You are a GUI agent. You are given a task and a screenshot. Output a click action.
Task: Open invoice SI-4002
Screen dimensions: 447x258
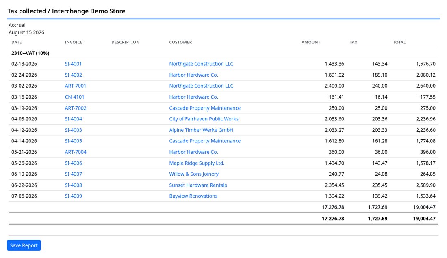73,75
